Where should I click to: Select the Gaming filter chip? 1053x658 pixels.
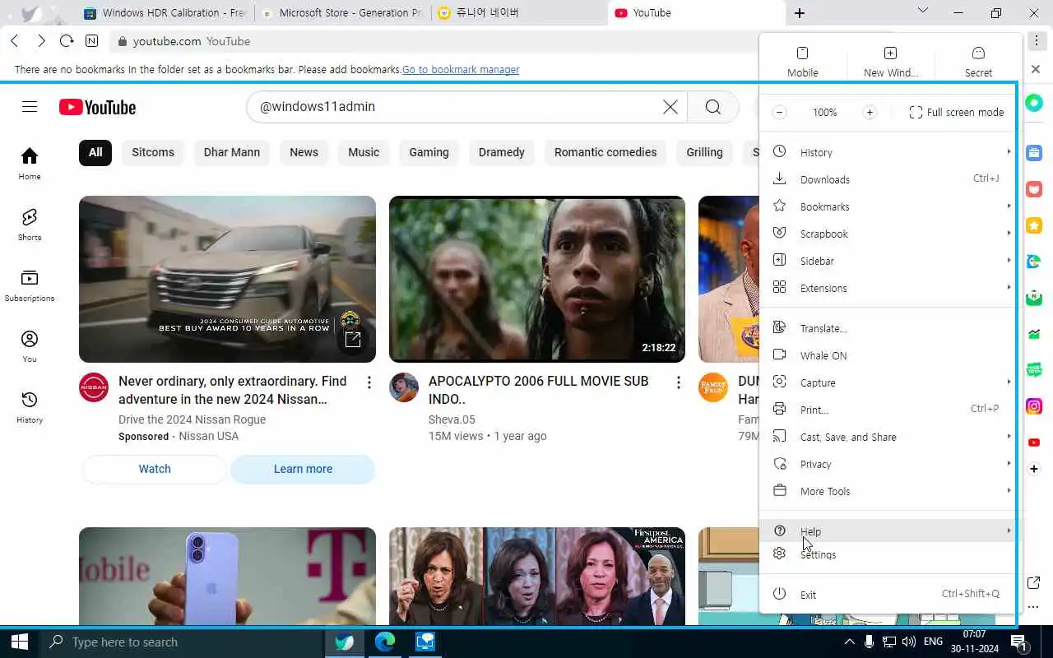point(429,152)
